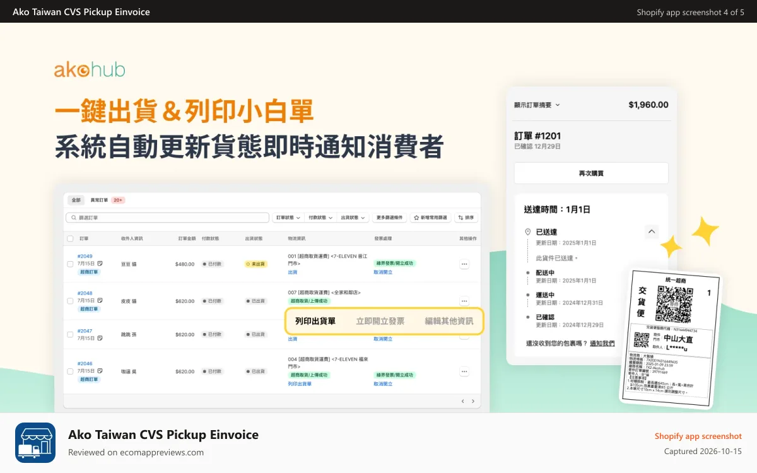Click the 訂單 #1201 heading
Screen dimensions: 757x473
(537, 136)
